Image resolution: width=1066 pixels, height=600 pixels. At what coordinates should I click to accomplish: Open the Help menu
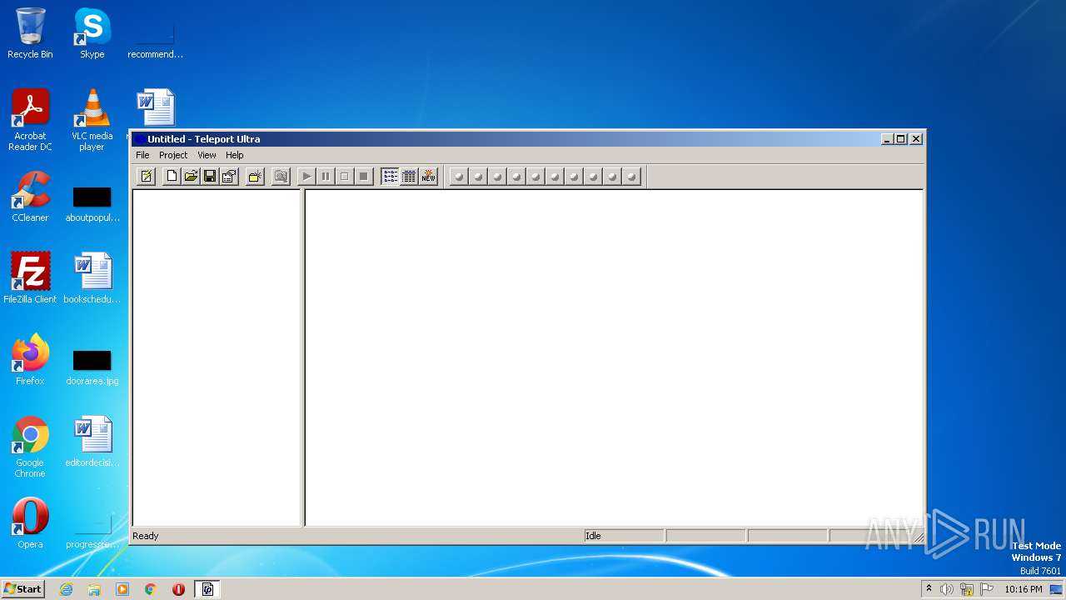click(x=235, y=155)
